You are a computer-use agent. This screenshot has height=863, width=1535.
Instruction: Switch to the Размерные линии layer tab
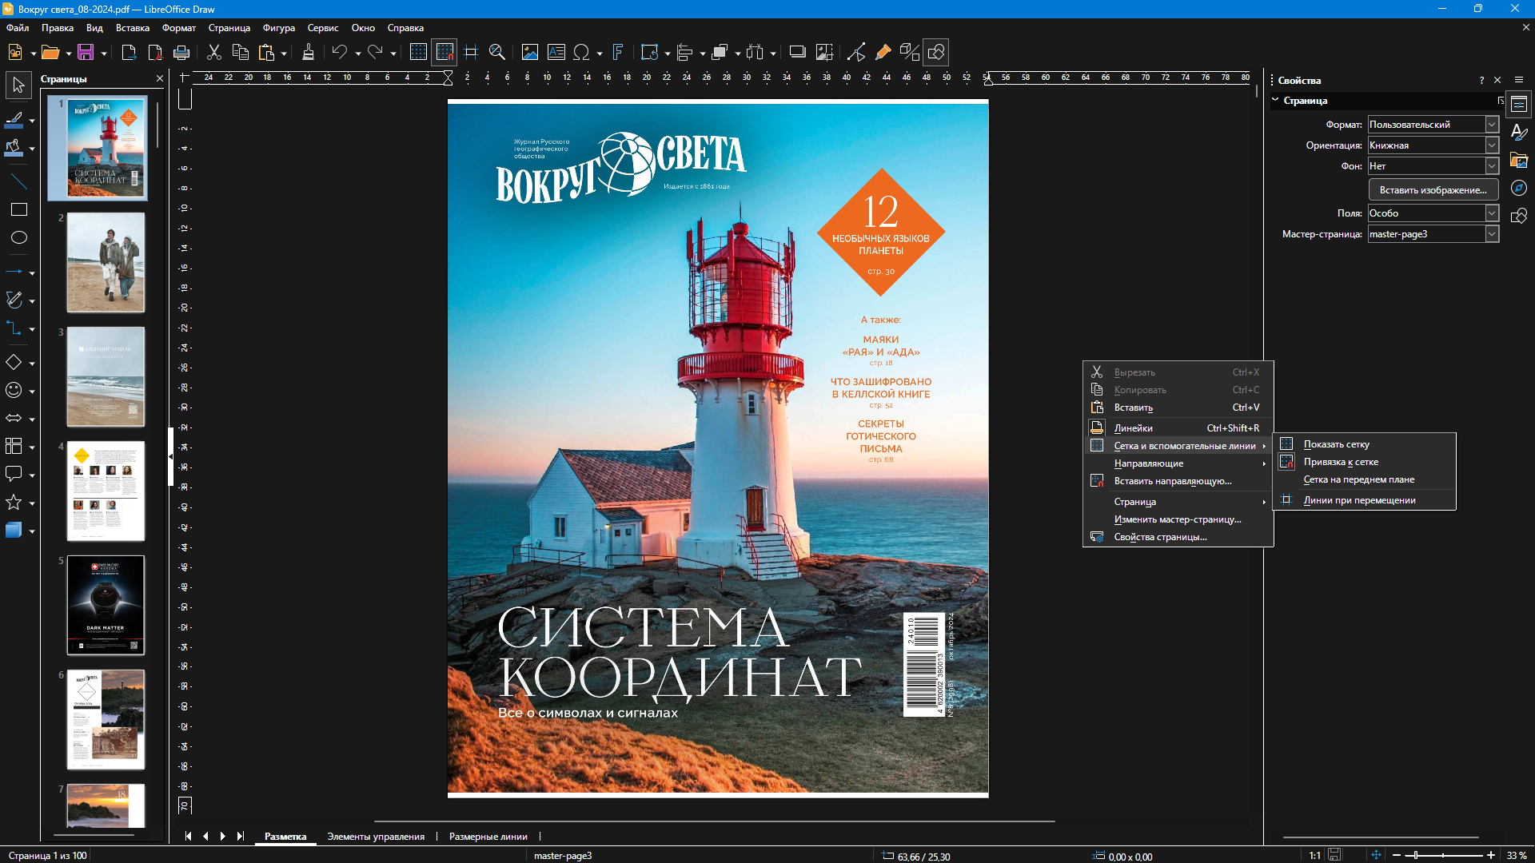[x=488, y=837]
